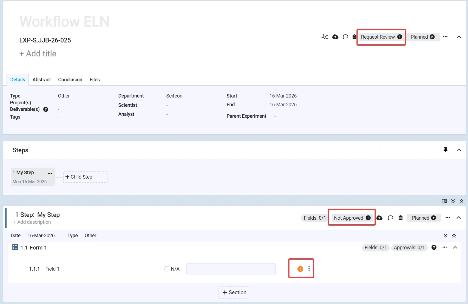Screen dimensions: 468x304
Task: Open the help icon next to Deliverable(s)
Action: click(46, 109)
